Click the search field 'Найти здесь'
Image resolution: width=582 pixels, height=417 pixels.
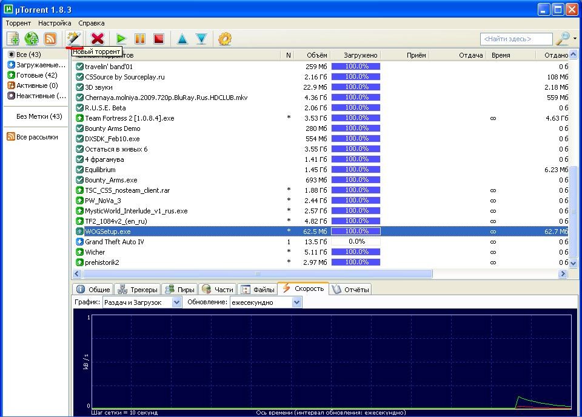pos(517,39)
